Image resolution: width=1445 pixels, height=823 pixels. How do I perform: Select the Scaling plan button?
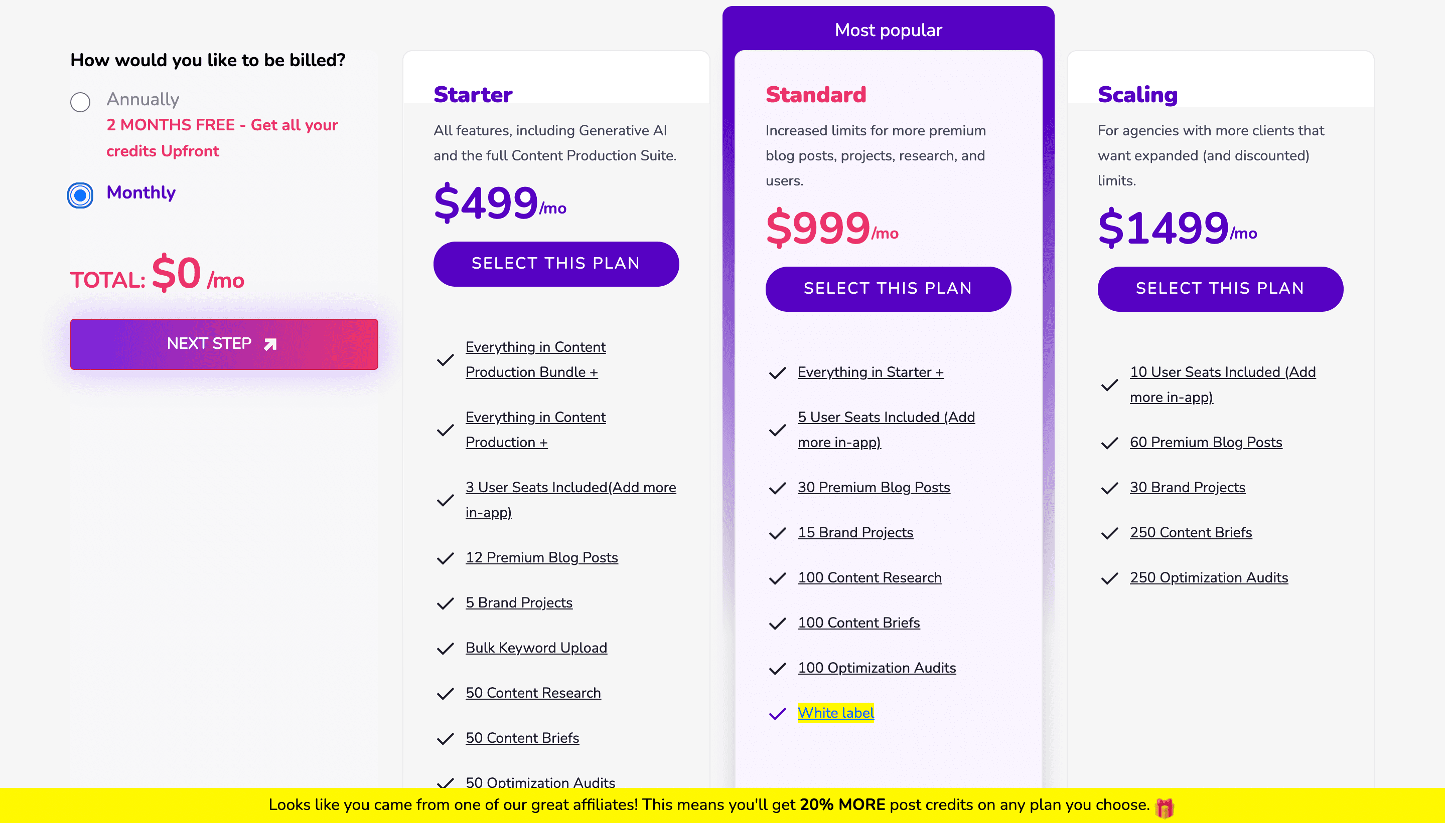(1220, 289)
